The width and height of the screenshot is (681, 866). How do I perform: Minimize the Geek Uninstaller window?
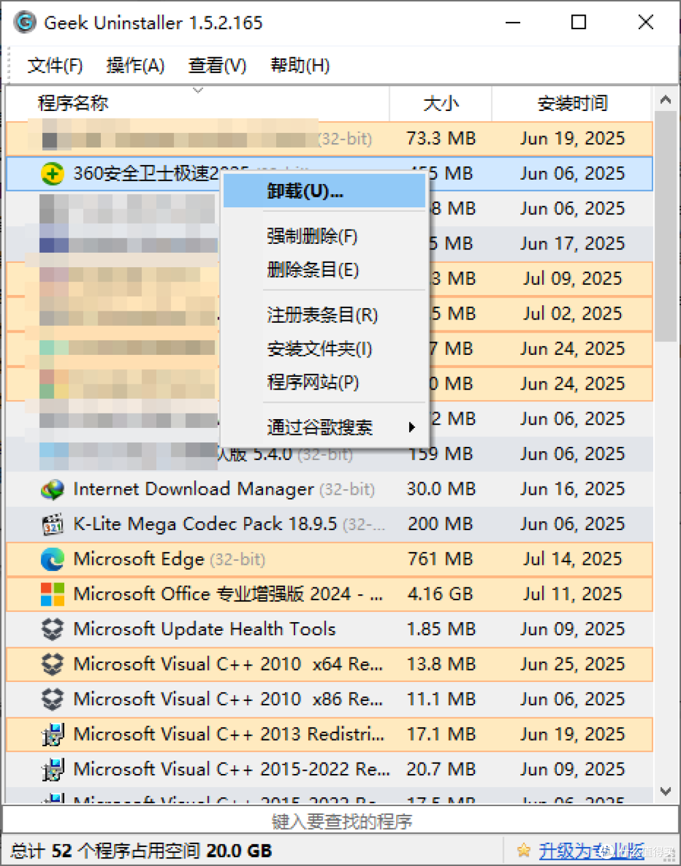click(x=513, y=23)
